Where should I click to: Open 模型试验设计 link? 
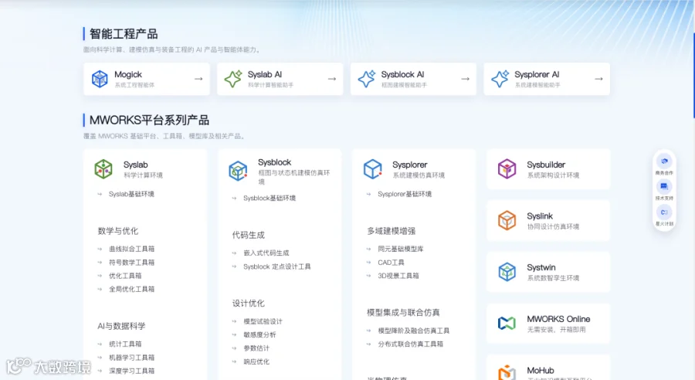[263, 321]
